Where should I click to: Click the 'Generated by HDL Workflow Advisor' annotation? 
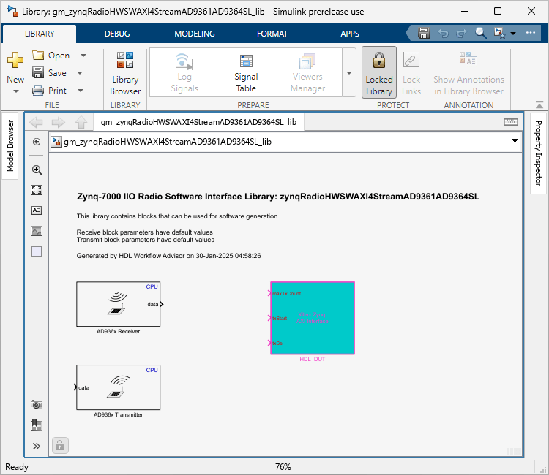tap(169, 256)
